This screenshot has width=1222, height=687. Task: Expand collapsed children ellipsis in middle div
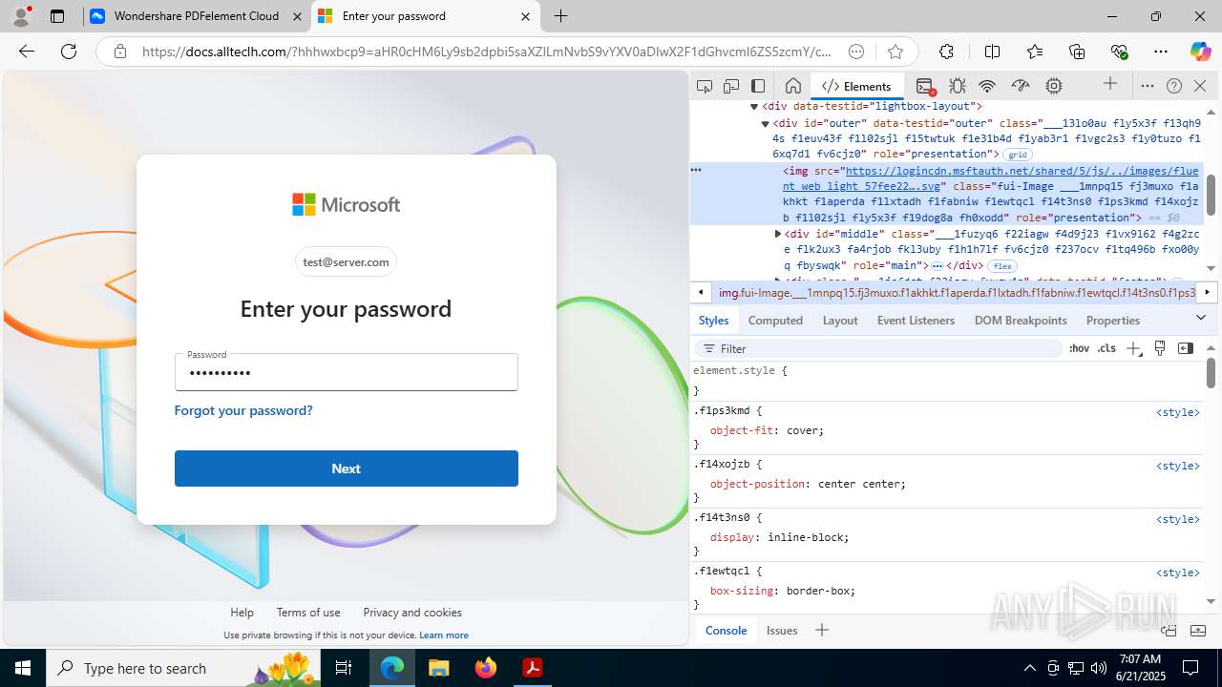[x=938, y=266]
